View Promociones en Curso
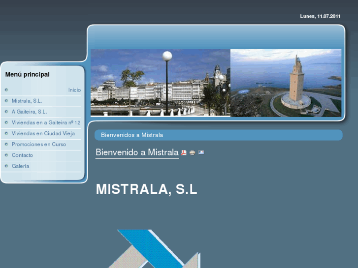Viewport: 358px width, 268px height. pos(39,145)
